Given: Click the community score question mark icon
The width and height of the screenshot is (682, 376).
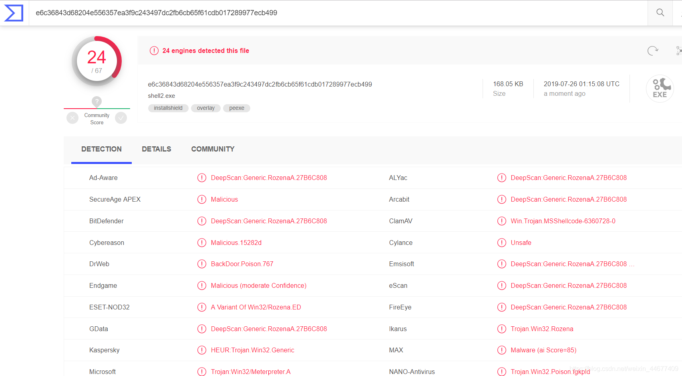Looking at the screenshot, I should coord(97,102).
